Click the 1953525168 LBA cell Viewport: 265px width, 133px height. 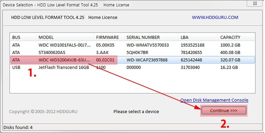(x=193, y=45)
